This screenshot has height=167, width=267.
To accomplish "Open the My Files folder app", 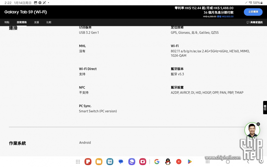I will (99, 162).
